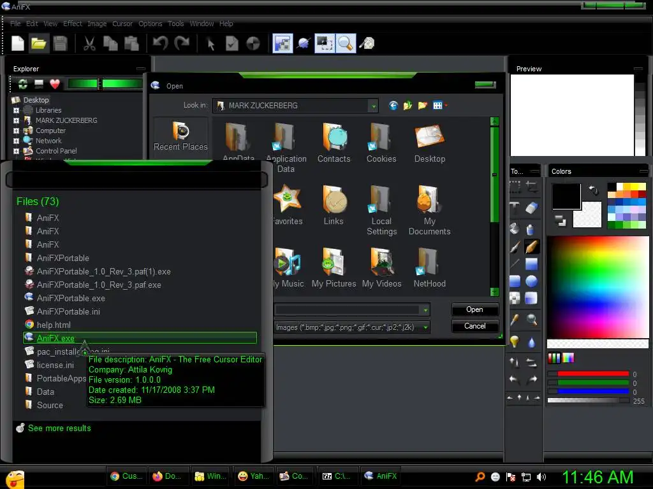Open the AniFX taskbar button
Image resolution: width=653 pixels, height=489 pixels.
pos(381,476)
